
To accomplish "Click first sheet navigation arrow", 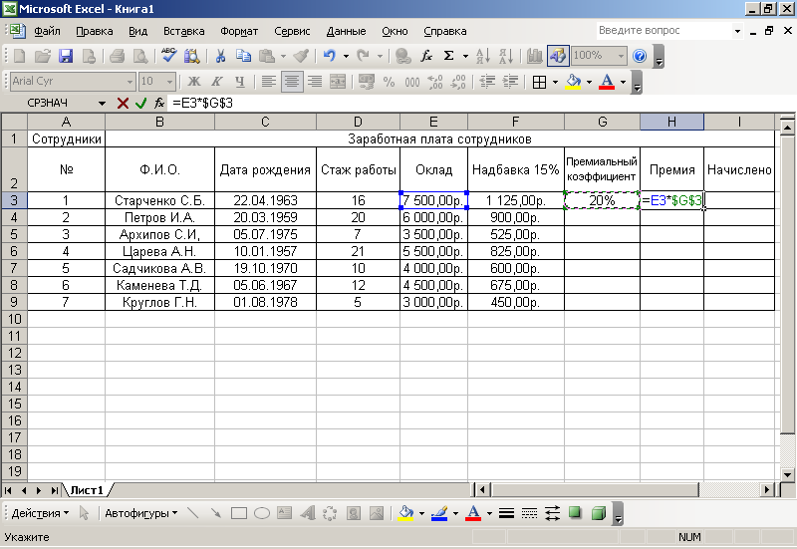I will click(x=9, y=490).
